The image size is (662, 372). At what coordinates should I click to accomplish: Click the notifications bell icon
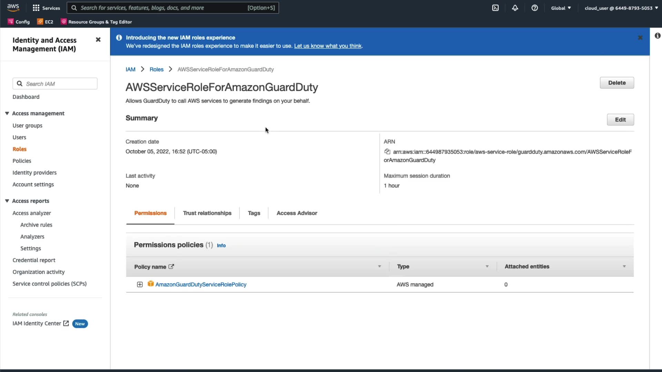515,8
